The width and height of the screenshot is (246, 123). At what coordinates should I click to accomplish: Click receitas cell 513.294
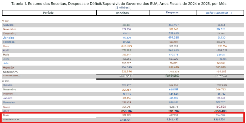pos(126,98)
